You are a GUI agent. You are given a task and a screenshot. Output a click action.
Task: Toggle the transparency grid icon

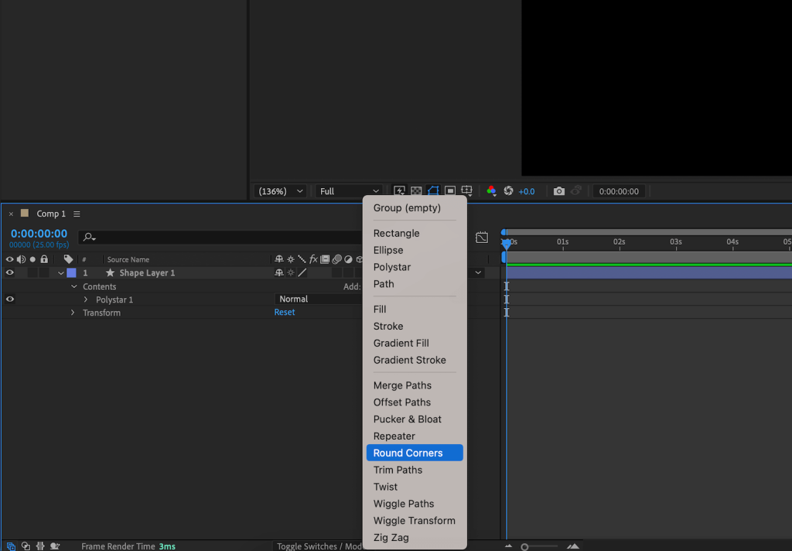point(416,191)
